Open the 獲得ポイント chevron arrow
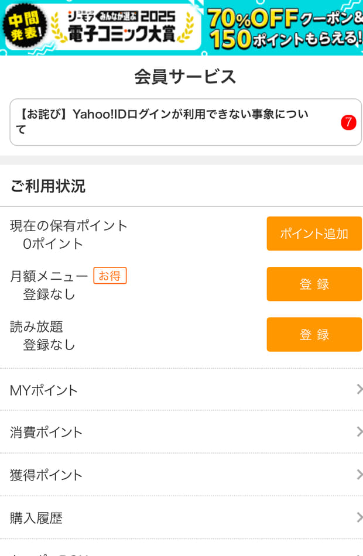This screenshot has width=363, height=556. [x=359, y=475]
